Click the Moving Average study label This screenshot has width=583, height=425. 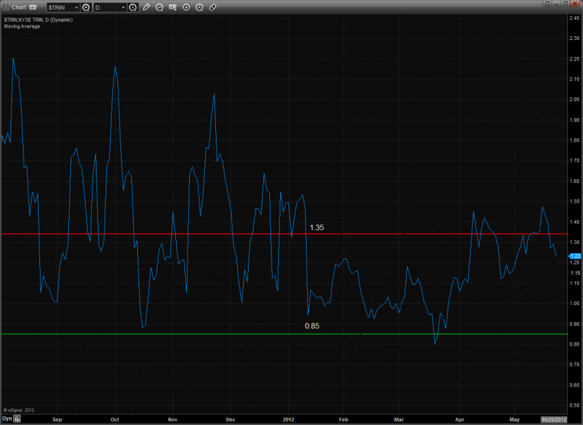tap(22, 27)
